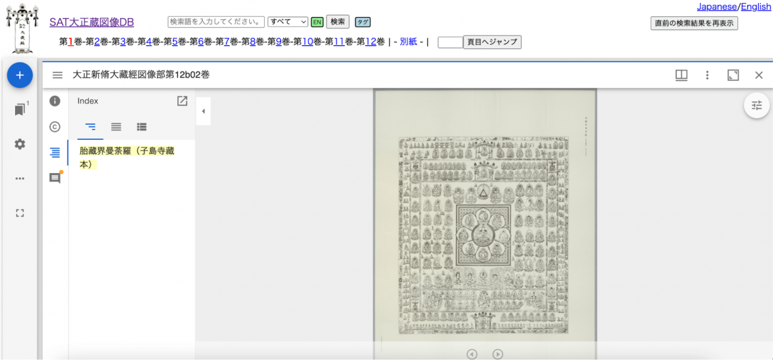Viewport: 773px width, 360px height.
Task: Toggle workspace fullscreen icon in the left rail
Action: 20,213
